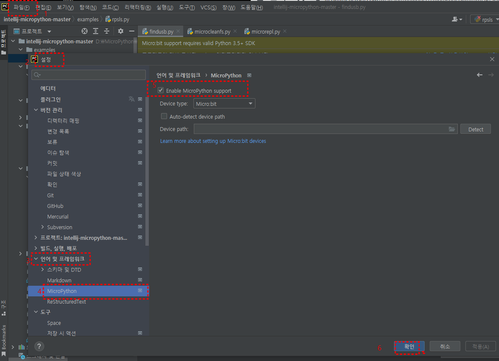Viewport: 499px width, 361px height.
Task: Select the ReStructuredText settings item
Action: click(x=66, y=301)
